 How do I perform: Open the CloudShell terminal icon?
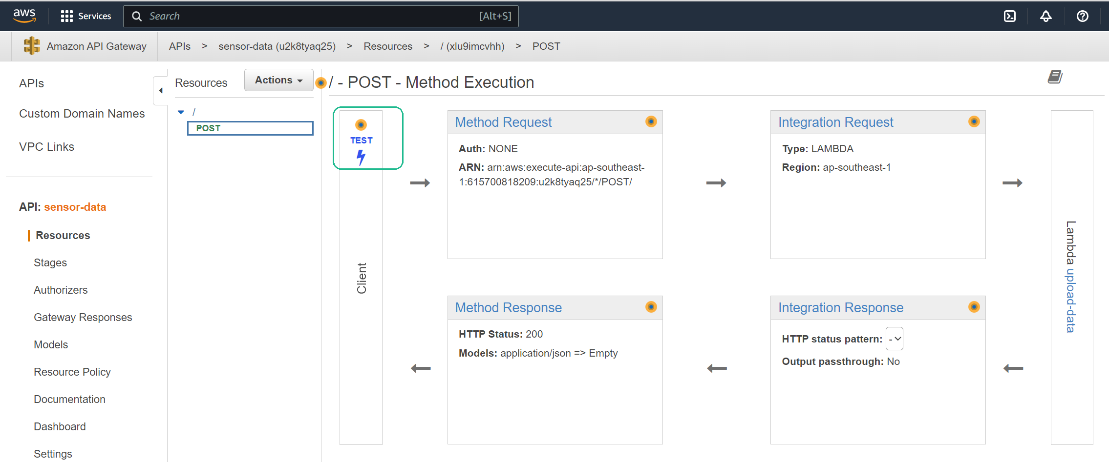1009,16
